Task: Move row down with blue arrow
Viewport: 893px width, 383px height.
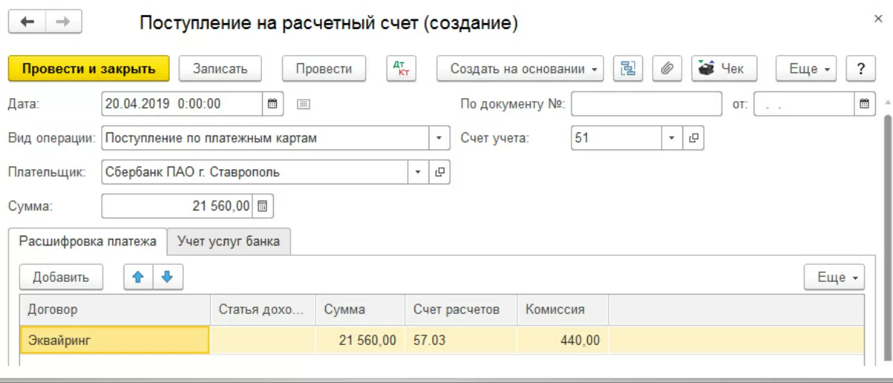Action: pyautogui.click(x=167, y=277)
